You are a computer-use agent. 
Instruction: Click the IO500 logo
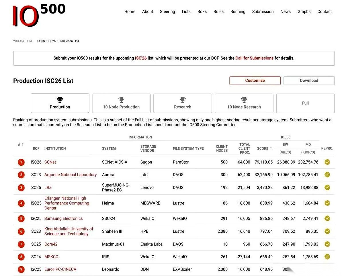[39, 15]
